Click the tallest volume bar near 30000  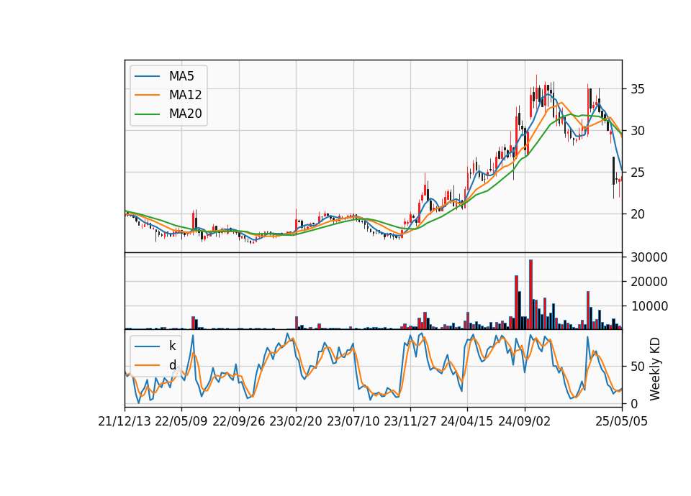(x=530, y=295)
